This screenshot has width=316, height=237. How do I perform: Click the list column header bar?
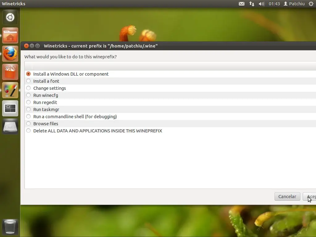click(x=170, y=66)
